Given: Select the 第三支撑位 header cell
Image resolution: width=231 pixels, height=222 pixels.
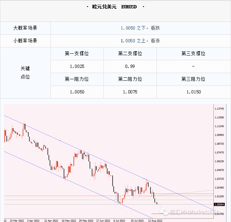Looking at the screenshot, I should pyautogui.click(x=193, y=54).
